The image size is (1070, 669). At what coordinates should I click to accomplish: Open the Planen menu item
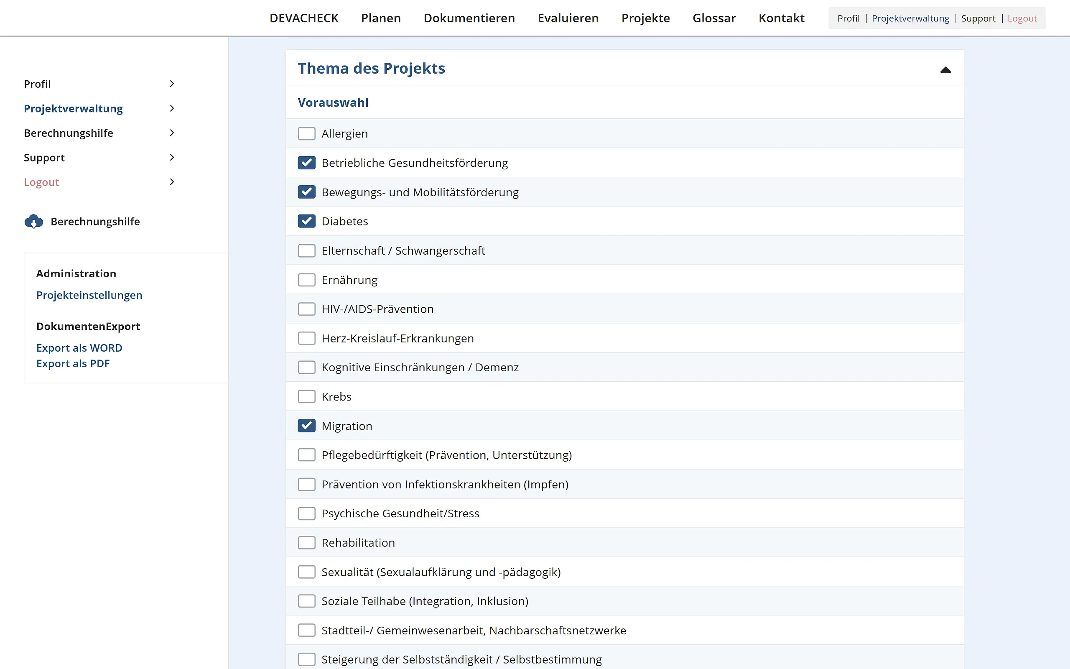pyautogui.click(x=381, y=18)
